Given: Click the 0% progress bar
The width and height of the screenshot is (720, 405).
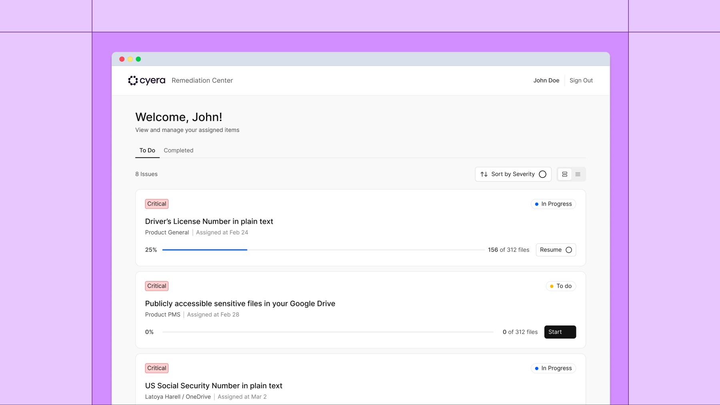Looking at the screenshot, I should (328, 332).
